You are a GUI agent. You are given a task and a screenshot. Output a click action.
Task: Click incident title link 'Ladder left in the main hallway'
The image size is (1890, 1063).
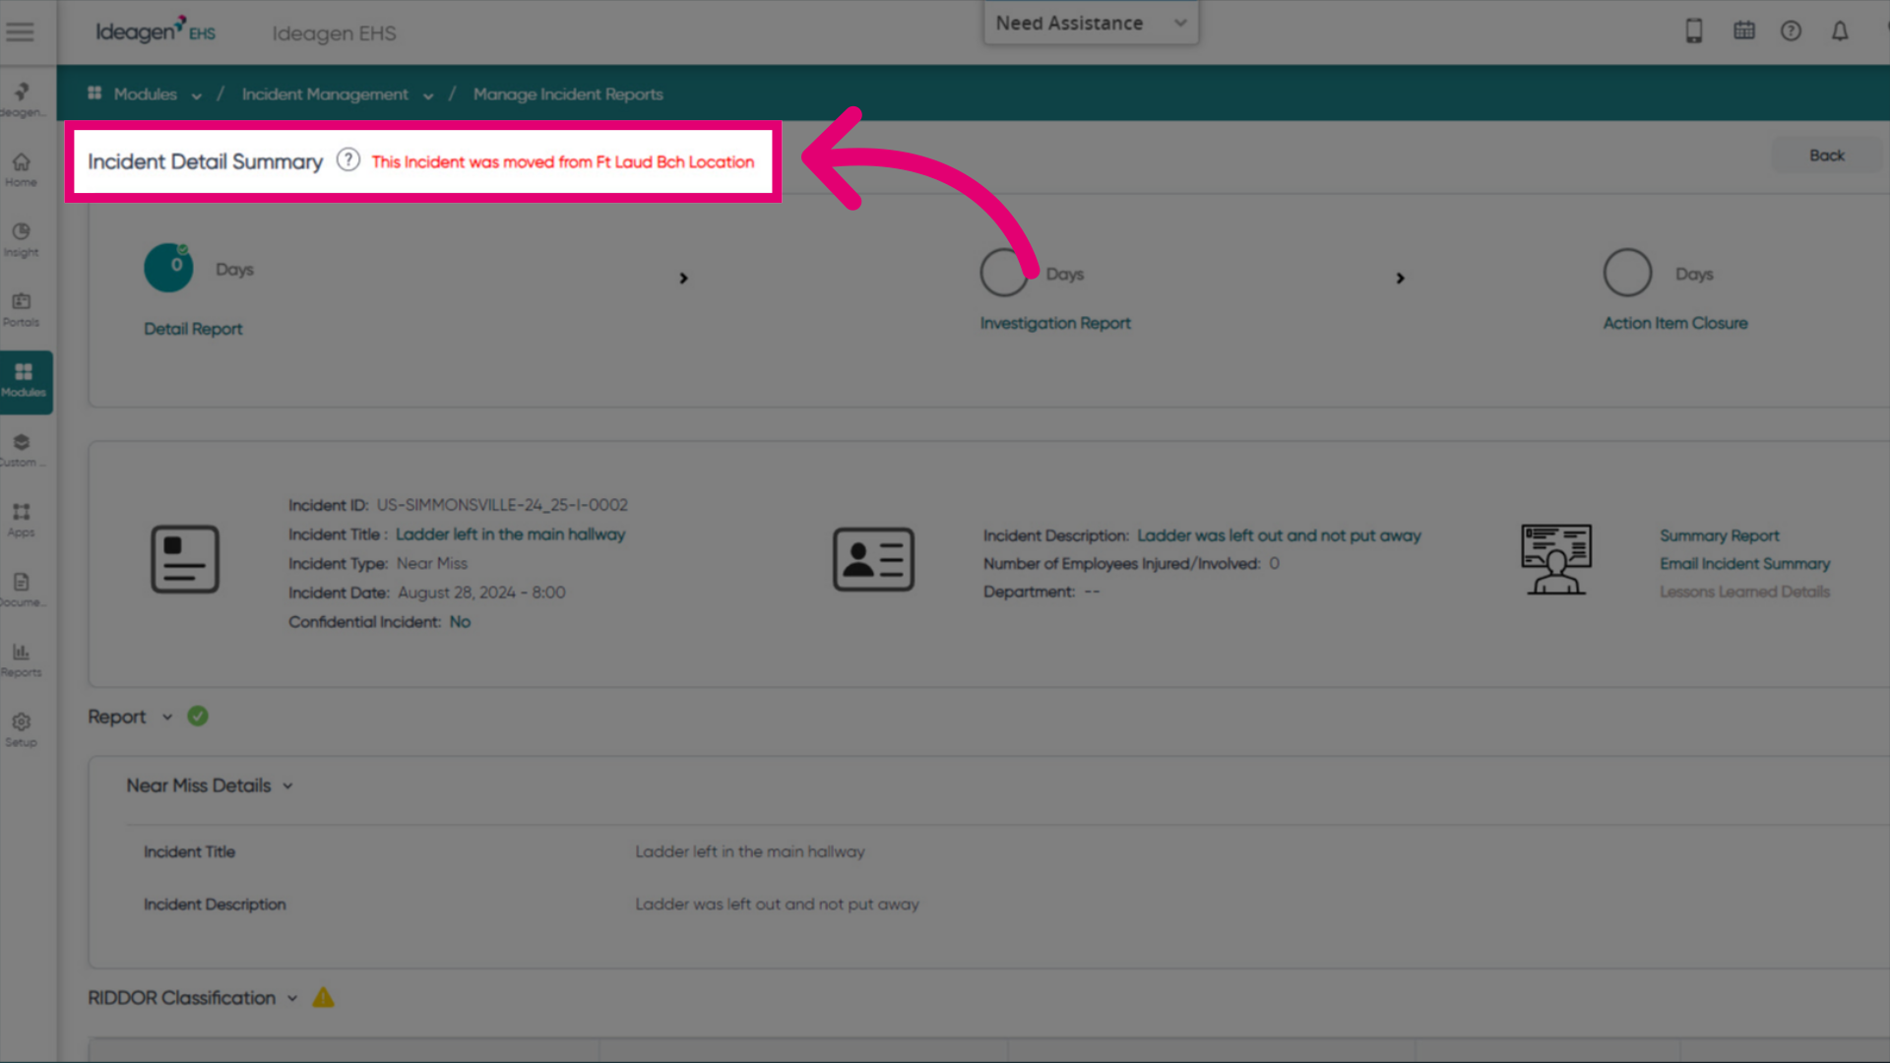point(510,534)
